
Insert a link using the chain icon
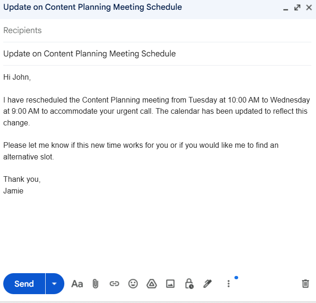pos(114,283)
